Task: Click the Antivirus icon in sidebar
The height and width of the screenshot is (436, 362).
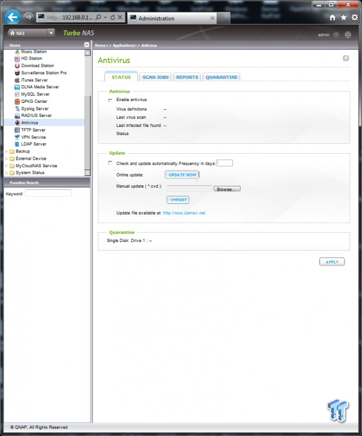Action: pyautogui.click(x=18, y=123)
